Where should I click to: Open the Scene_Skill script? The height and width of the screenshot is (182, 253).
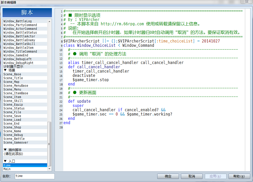point(25,101)
